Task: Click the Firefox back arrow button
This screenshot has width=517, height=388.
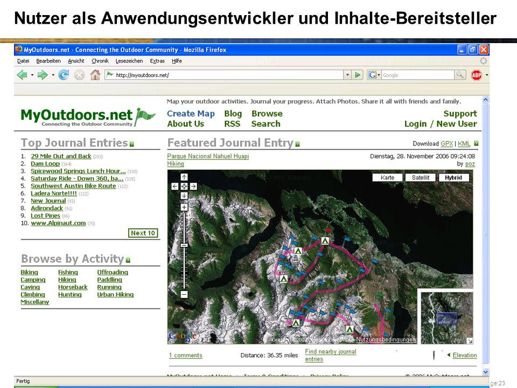Action: click(22, 75)
